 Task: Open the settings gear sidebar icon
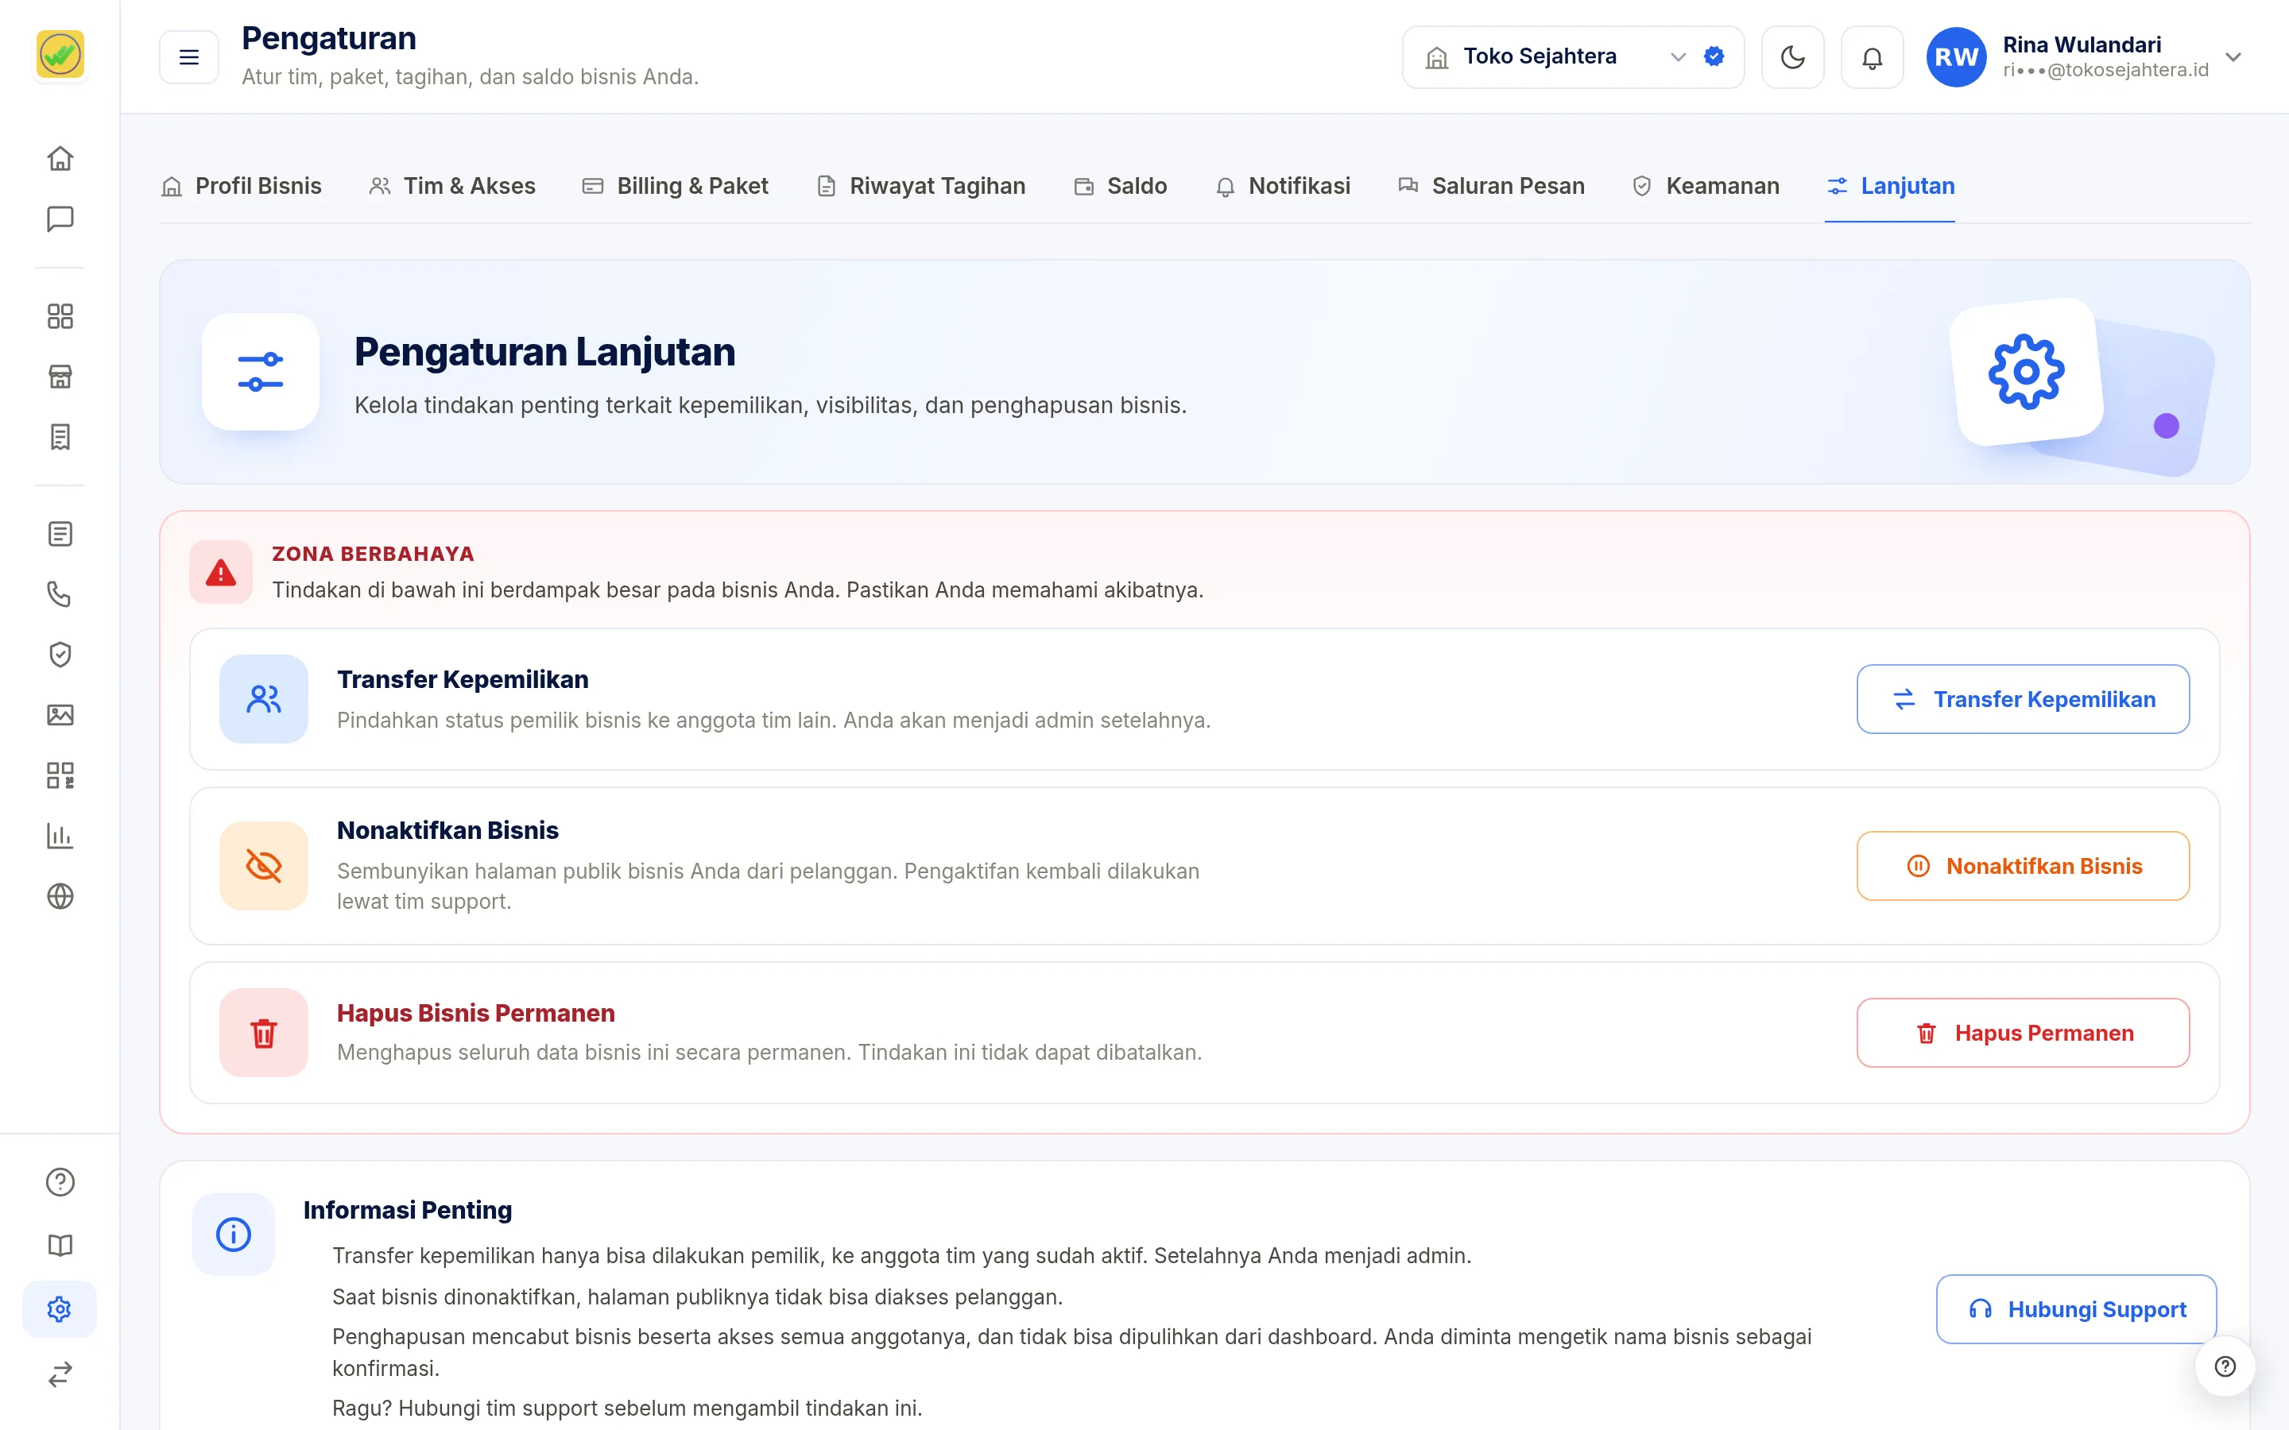[60, 1309]
